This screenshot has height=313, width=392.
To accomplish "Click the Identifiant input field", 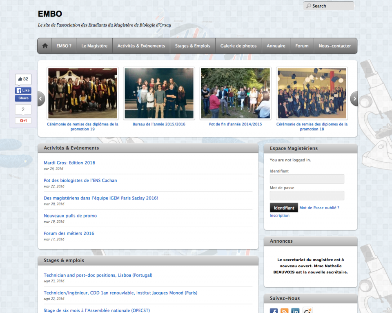I will 307,179.
